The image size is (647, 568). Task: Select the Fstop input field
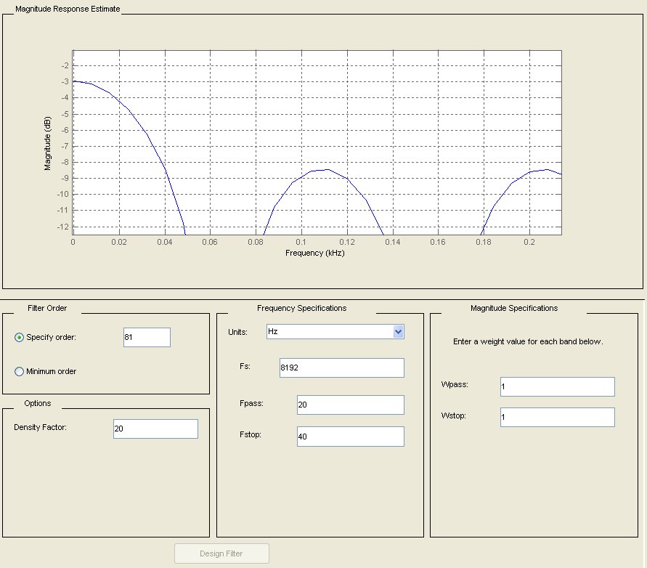350,437
